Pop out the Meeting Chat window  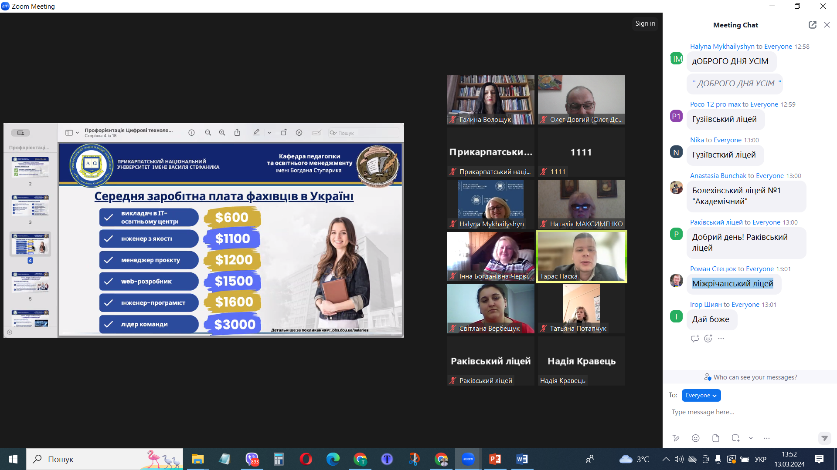(812, 25)
